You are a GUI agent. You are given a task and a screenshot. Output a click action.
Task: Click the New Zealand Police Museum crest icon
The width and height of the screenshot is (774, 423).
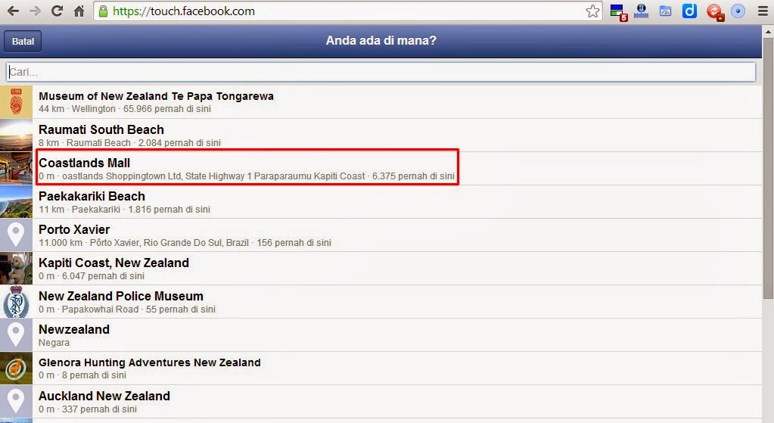tap(16, 302)
